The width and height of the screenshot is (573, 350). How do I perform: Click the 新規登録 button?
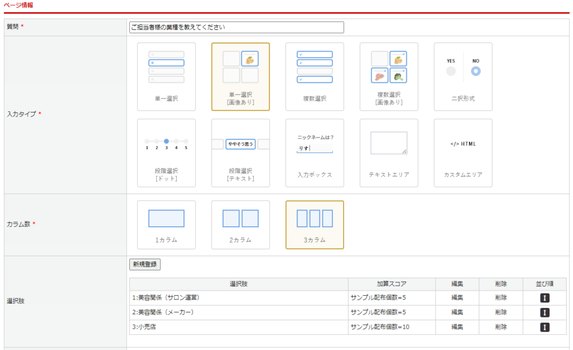(145, 264)
